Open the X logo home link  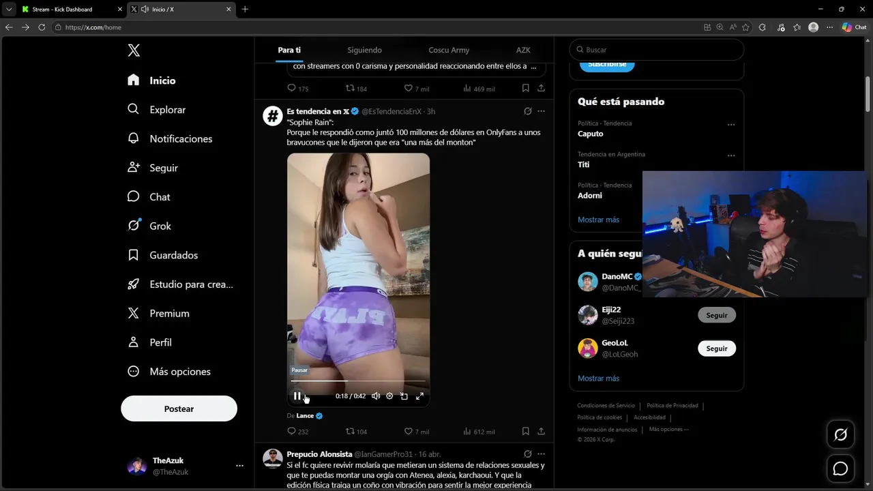(134, 50)
